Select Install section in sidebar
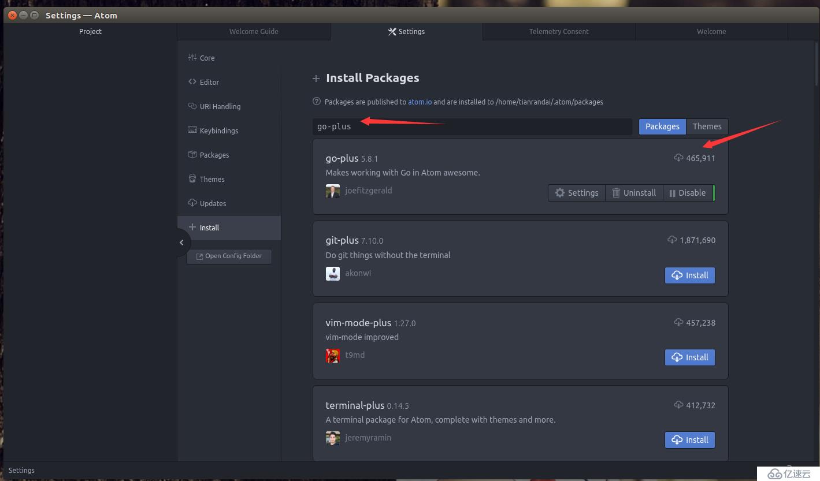This screenshot has height=481, width=820. coord(229,228)
